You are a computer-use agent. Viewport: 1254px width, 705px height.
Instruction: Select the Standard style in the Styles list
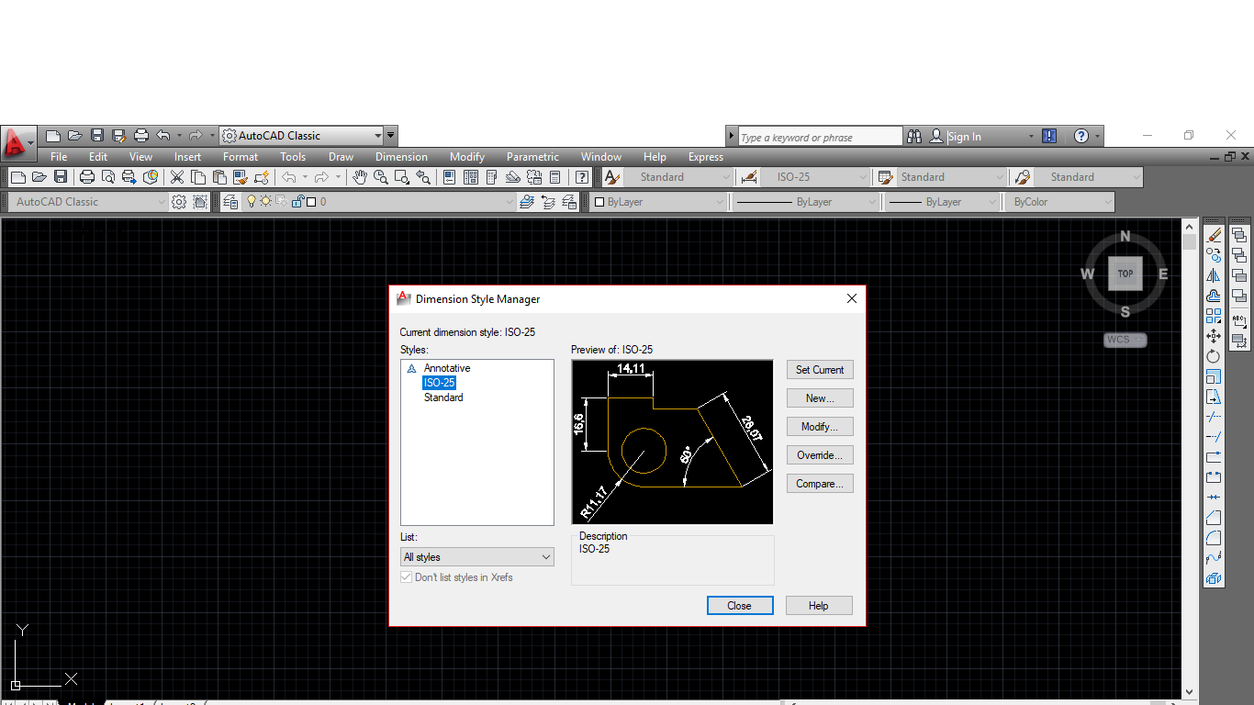pos(443,397)
